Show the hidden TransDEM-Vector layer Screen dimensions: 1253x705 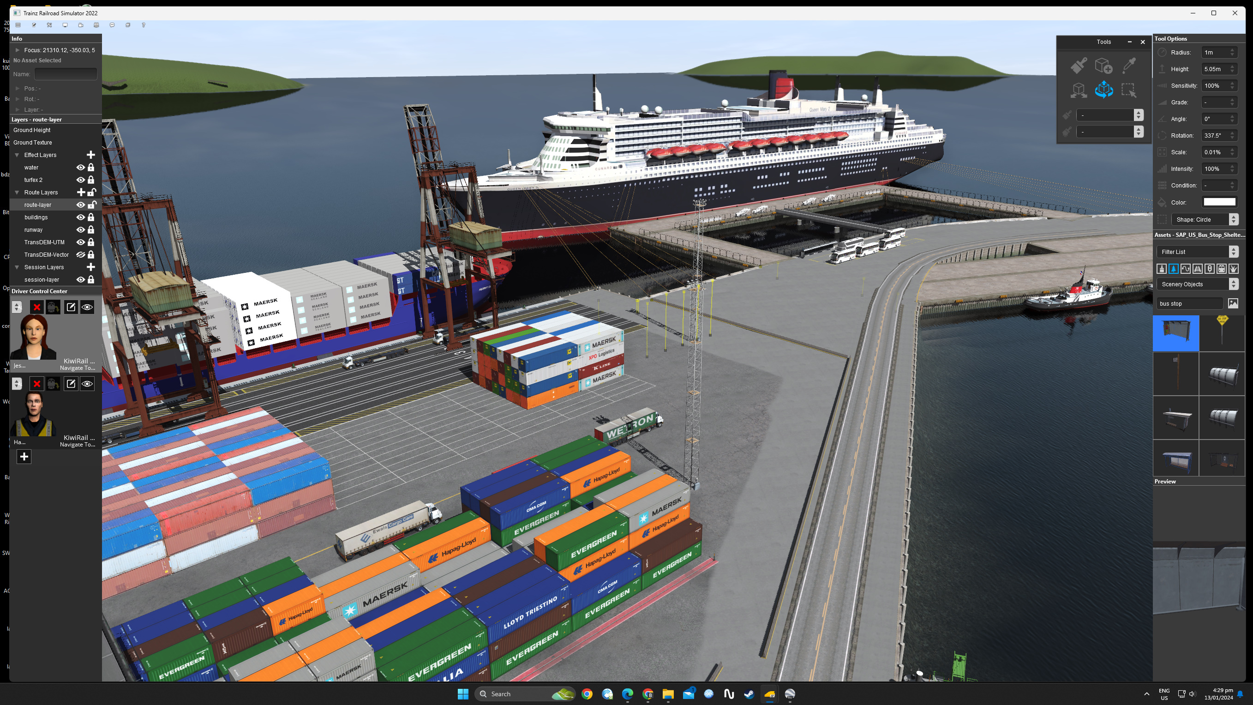[81, 254]
